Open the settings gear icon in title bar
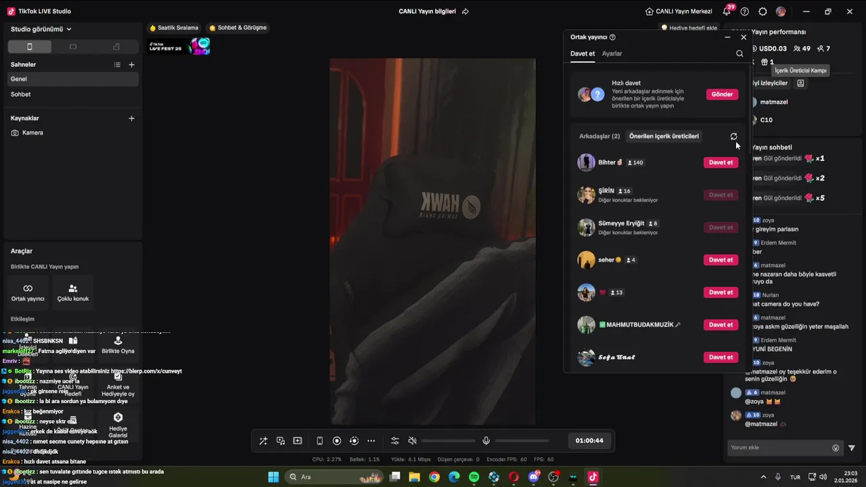The height and width of the screenshot is (487, 866). tap(762, 11)
